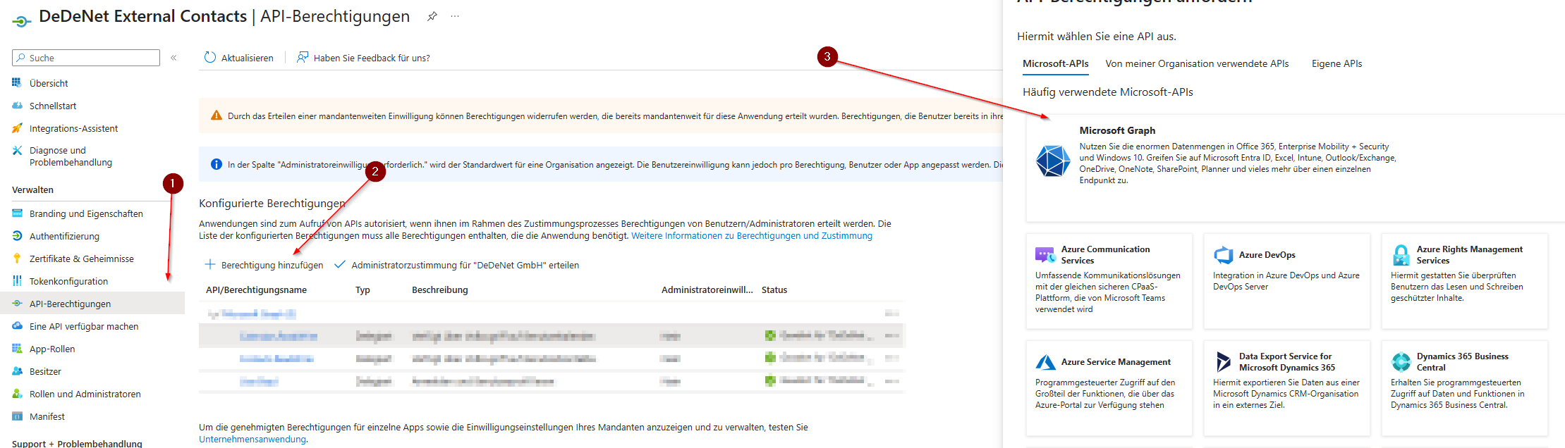Select Zertifikate & Geheimnisse menu item
The image size is (1565, 448).
coord(81,259)
